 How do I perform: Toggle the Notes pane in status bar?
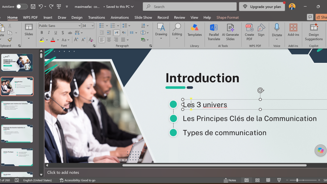230,180
